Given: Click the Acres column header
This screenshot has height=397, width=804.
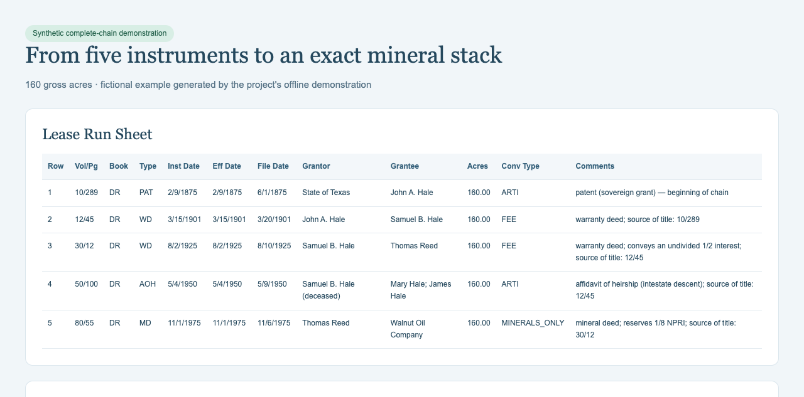Looking at the screenshot, I should [477, 166].
